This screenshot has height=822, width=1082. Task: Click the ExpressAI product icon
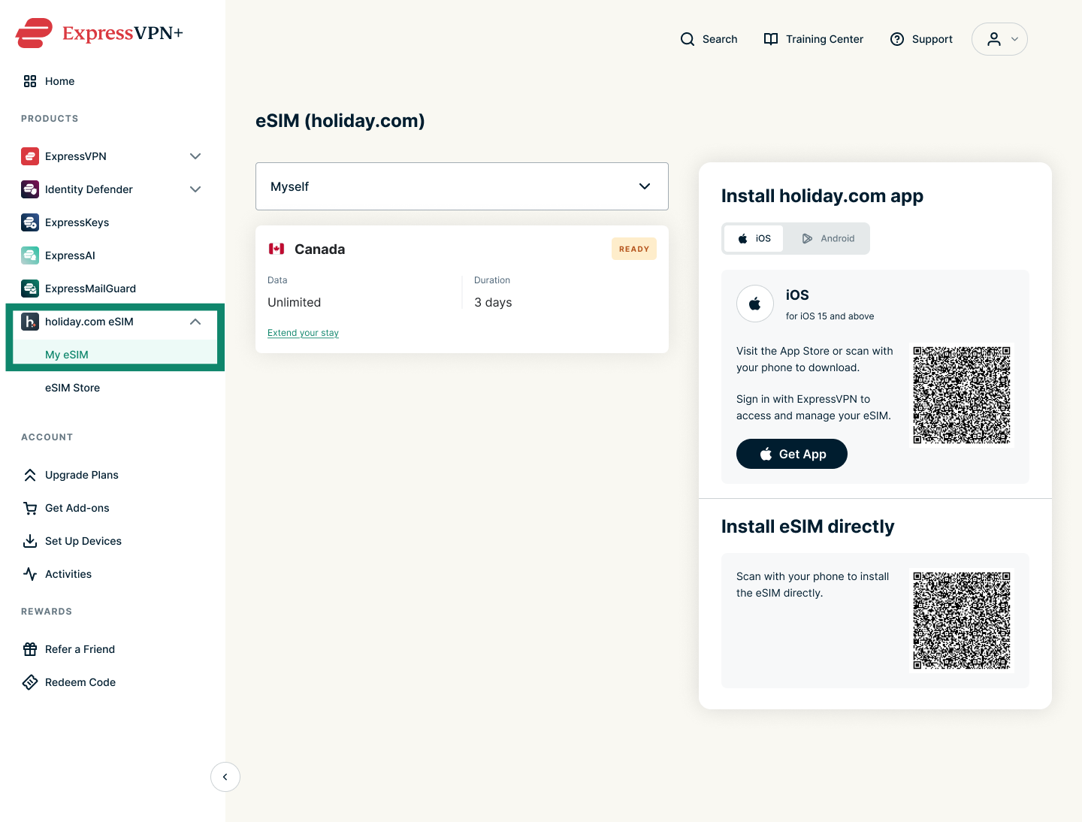click(30, 255)
